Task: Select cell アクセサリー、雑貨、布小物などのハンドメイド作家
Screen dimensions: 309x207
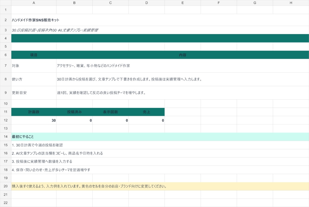Action: [183, 66]
